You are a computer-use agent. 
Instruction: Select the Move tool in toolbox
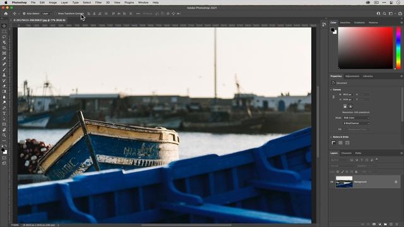tap(4, 26)
